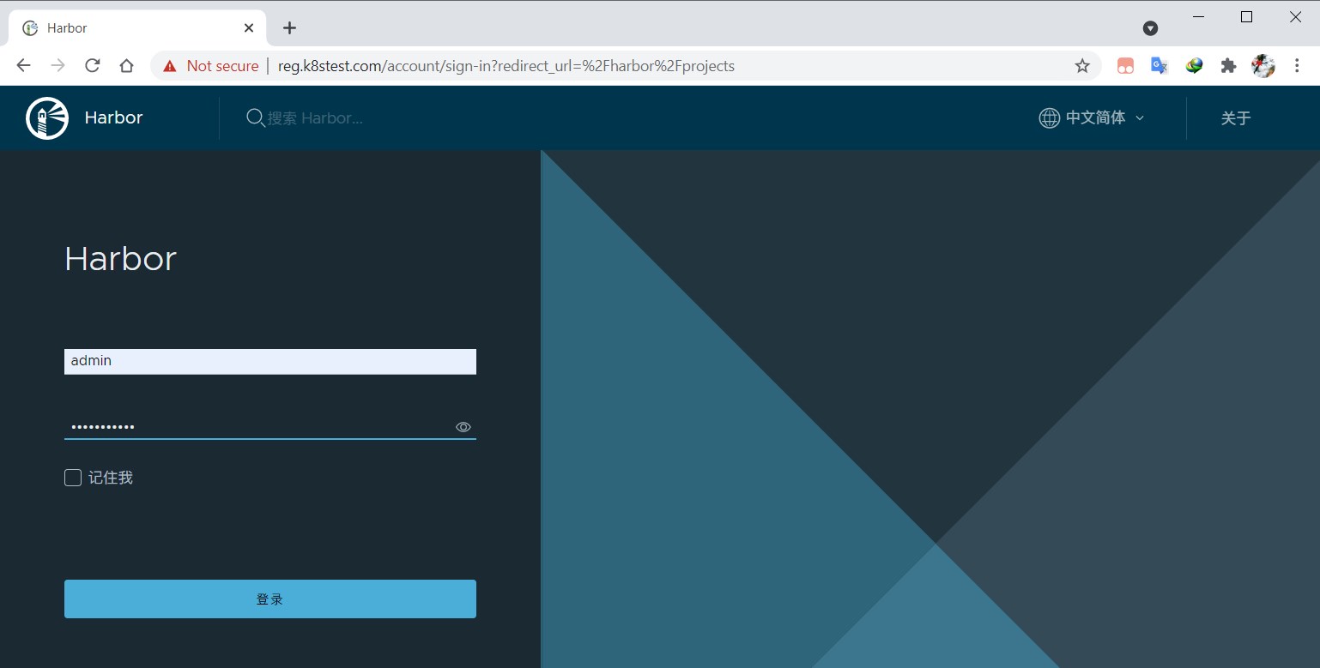The image size is (1320, 668).
Task: Click the search magnifier icon
Action: (x=255, y=118)
